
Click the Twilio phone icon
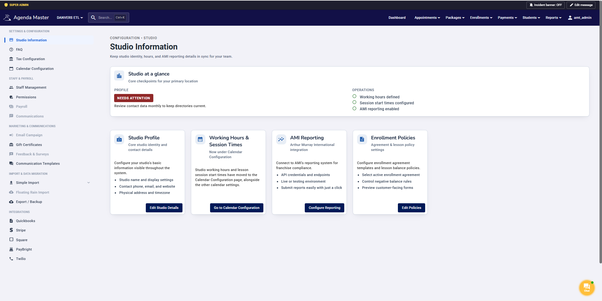tap(11, 259)
